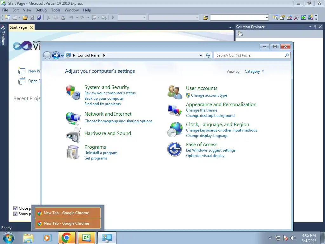The image size is (325, 244).
Task: Click Start Page green arrow toolbar icon
Action: coord(303,18)
